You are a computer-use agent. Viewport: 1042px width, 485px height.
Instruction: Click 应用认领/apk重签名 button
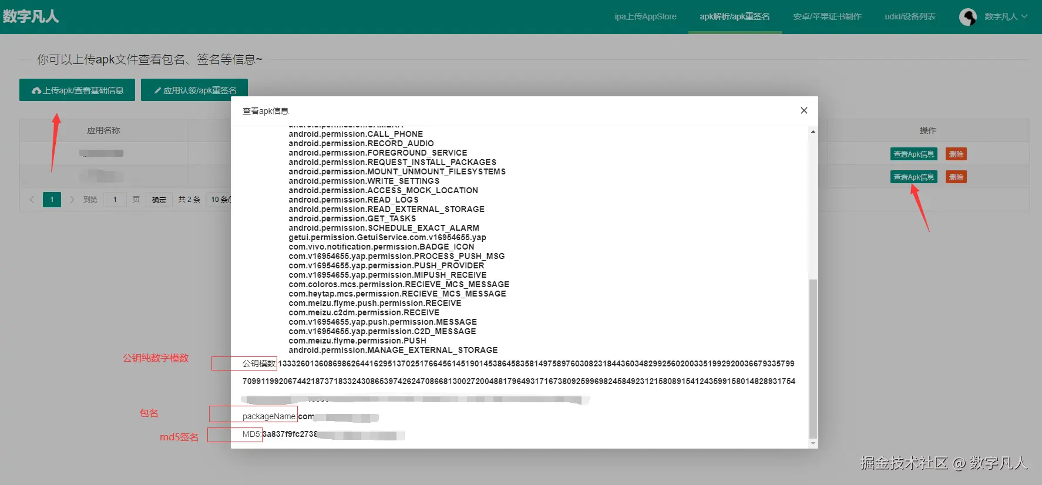[x=194, y=90]
